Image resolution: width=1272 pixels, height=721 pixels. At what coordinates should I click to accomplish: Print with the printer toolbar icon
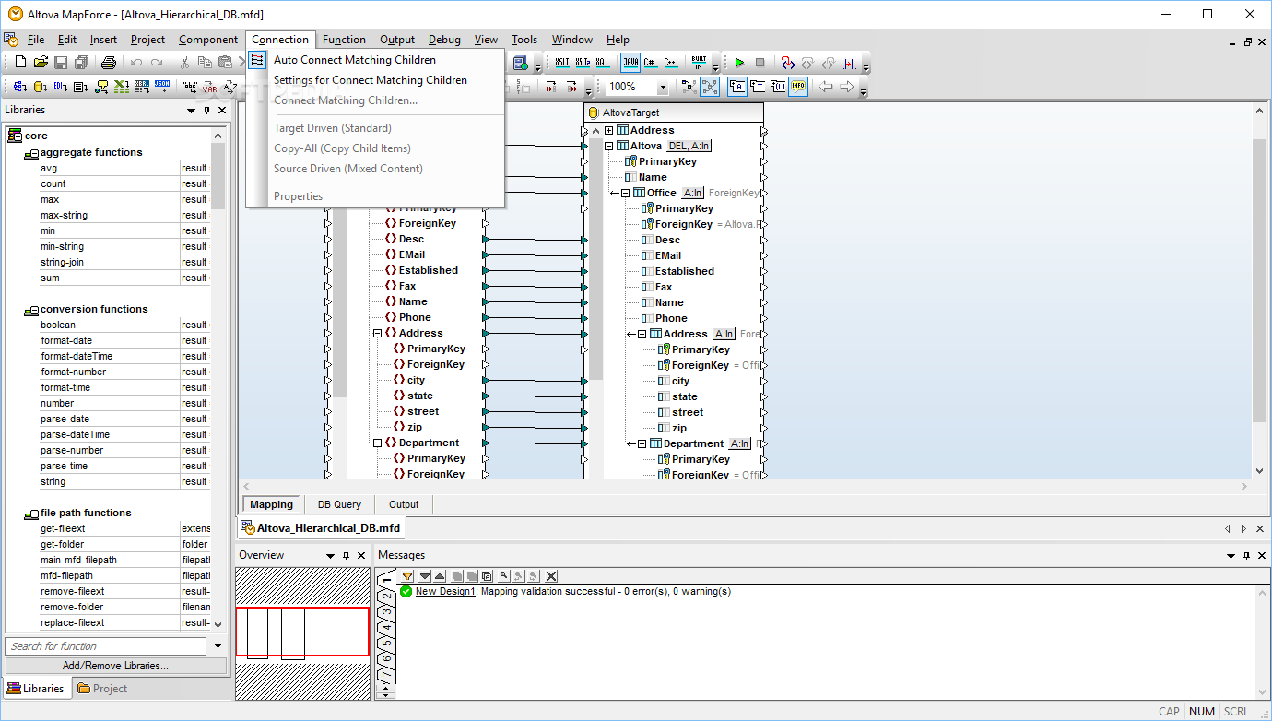coord(109,63)
